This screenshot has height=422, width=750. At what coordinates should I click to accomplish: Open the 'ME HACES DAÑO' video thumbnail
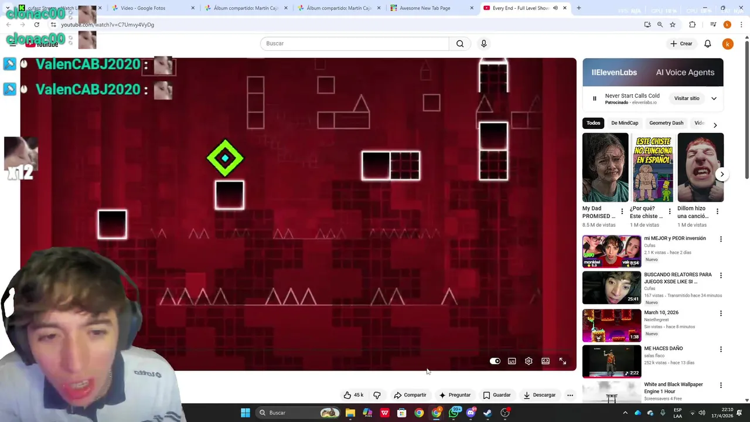point(612,361)
